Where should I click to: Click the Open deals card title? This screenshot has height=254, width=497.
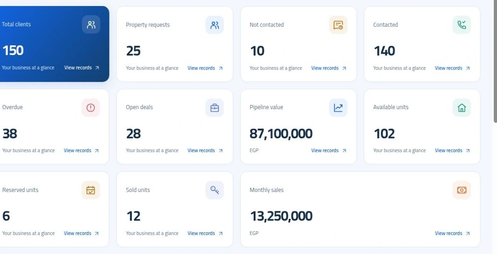pos(139,107)
